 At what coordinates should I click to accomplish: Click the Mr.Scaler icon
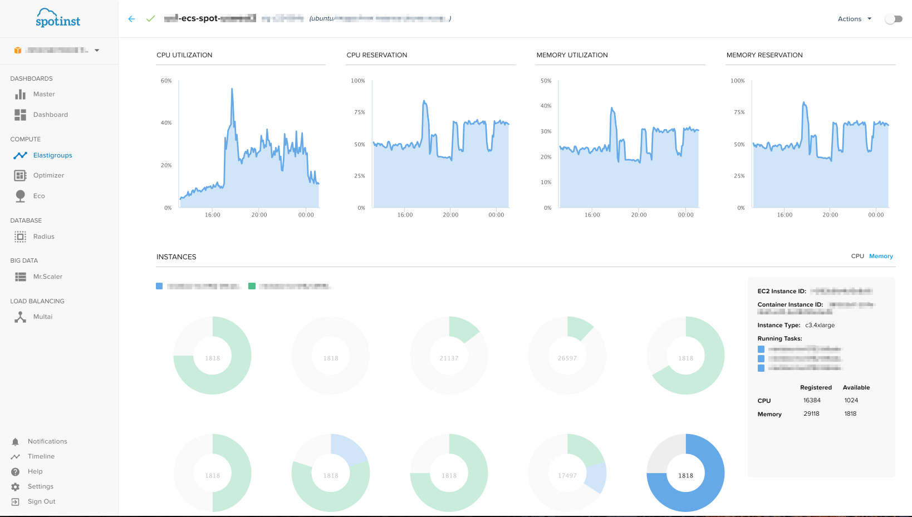pyautogui.click(x=21, y=277)
